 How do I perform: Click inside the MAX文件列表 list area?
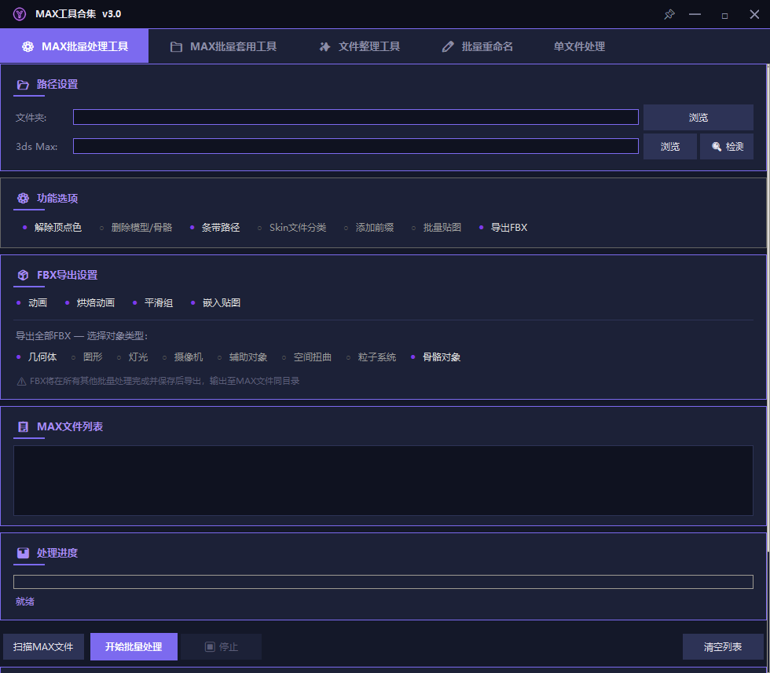[x=383, y=481]
